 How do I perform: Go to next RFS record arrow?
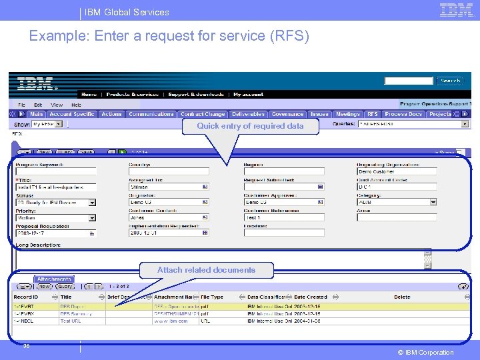(x=122, y=152)
